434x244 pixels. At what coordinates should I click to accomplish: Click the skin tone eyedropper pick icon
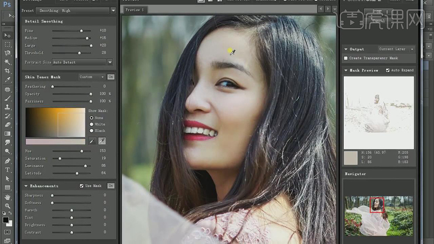click(x=92, y=141)
